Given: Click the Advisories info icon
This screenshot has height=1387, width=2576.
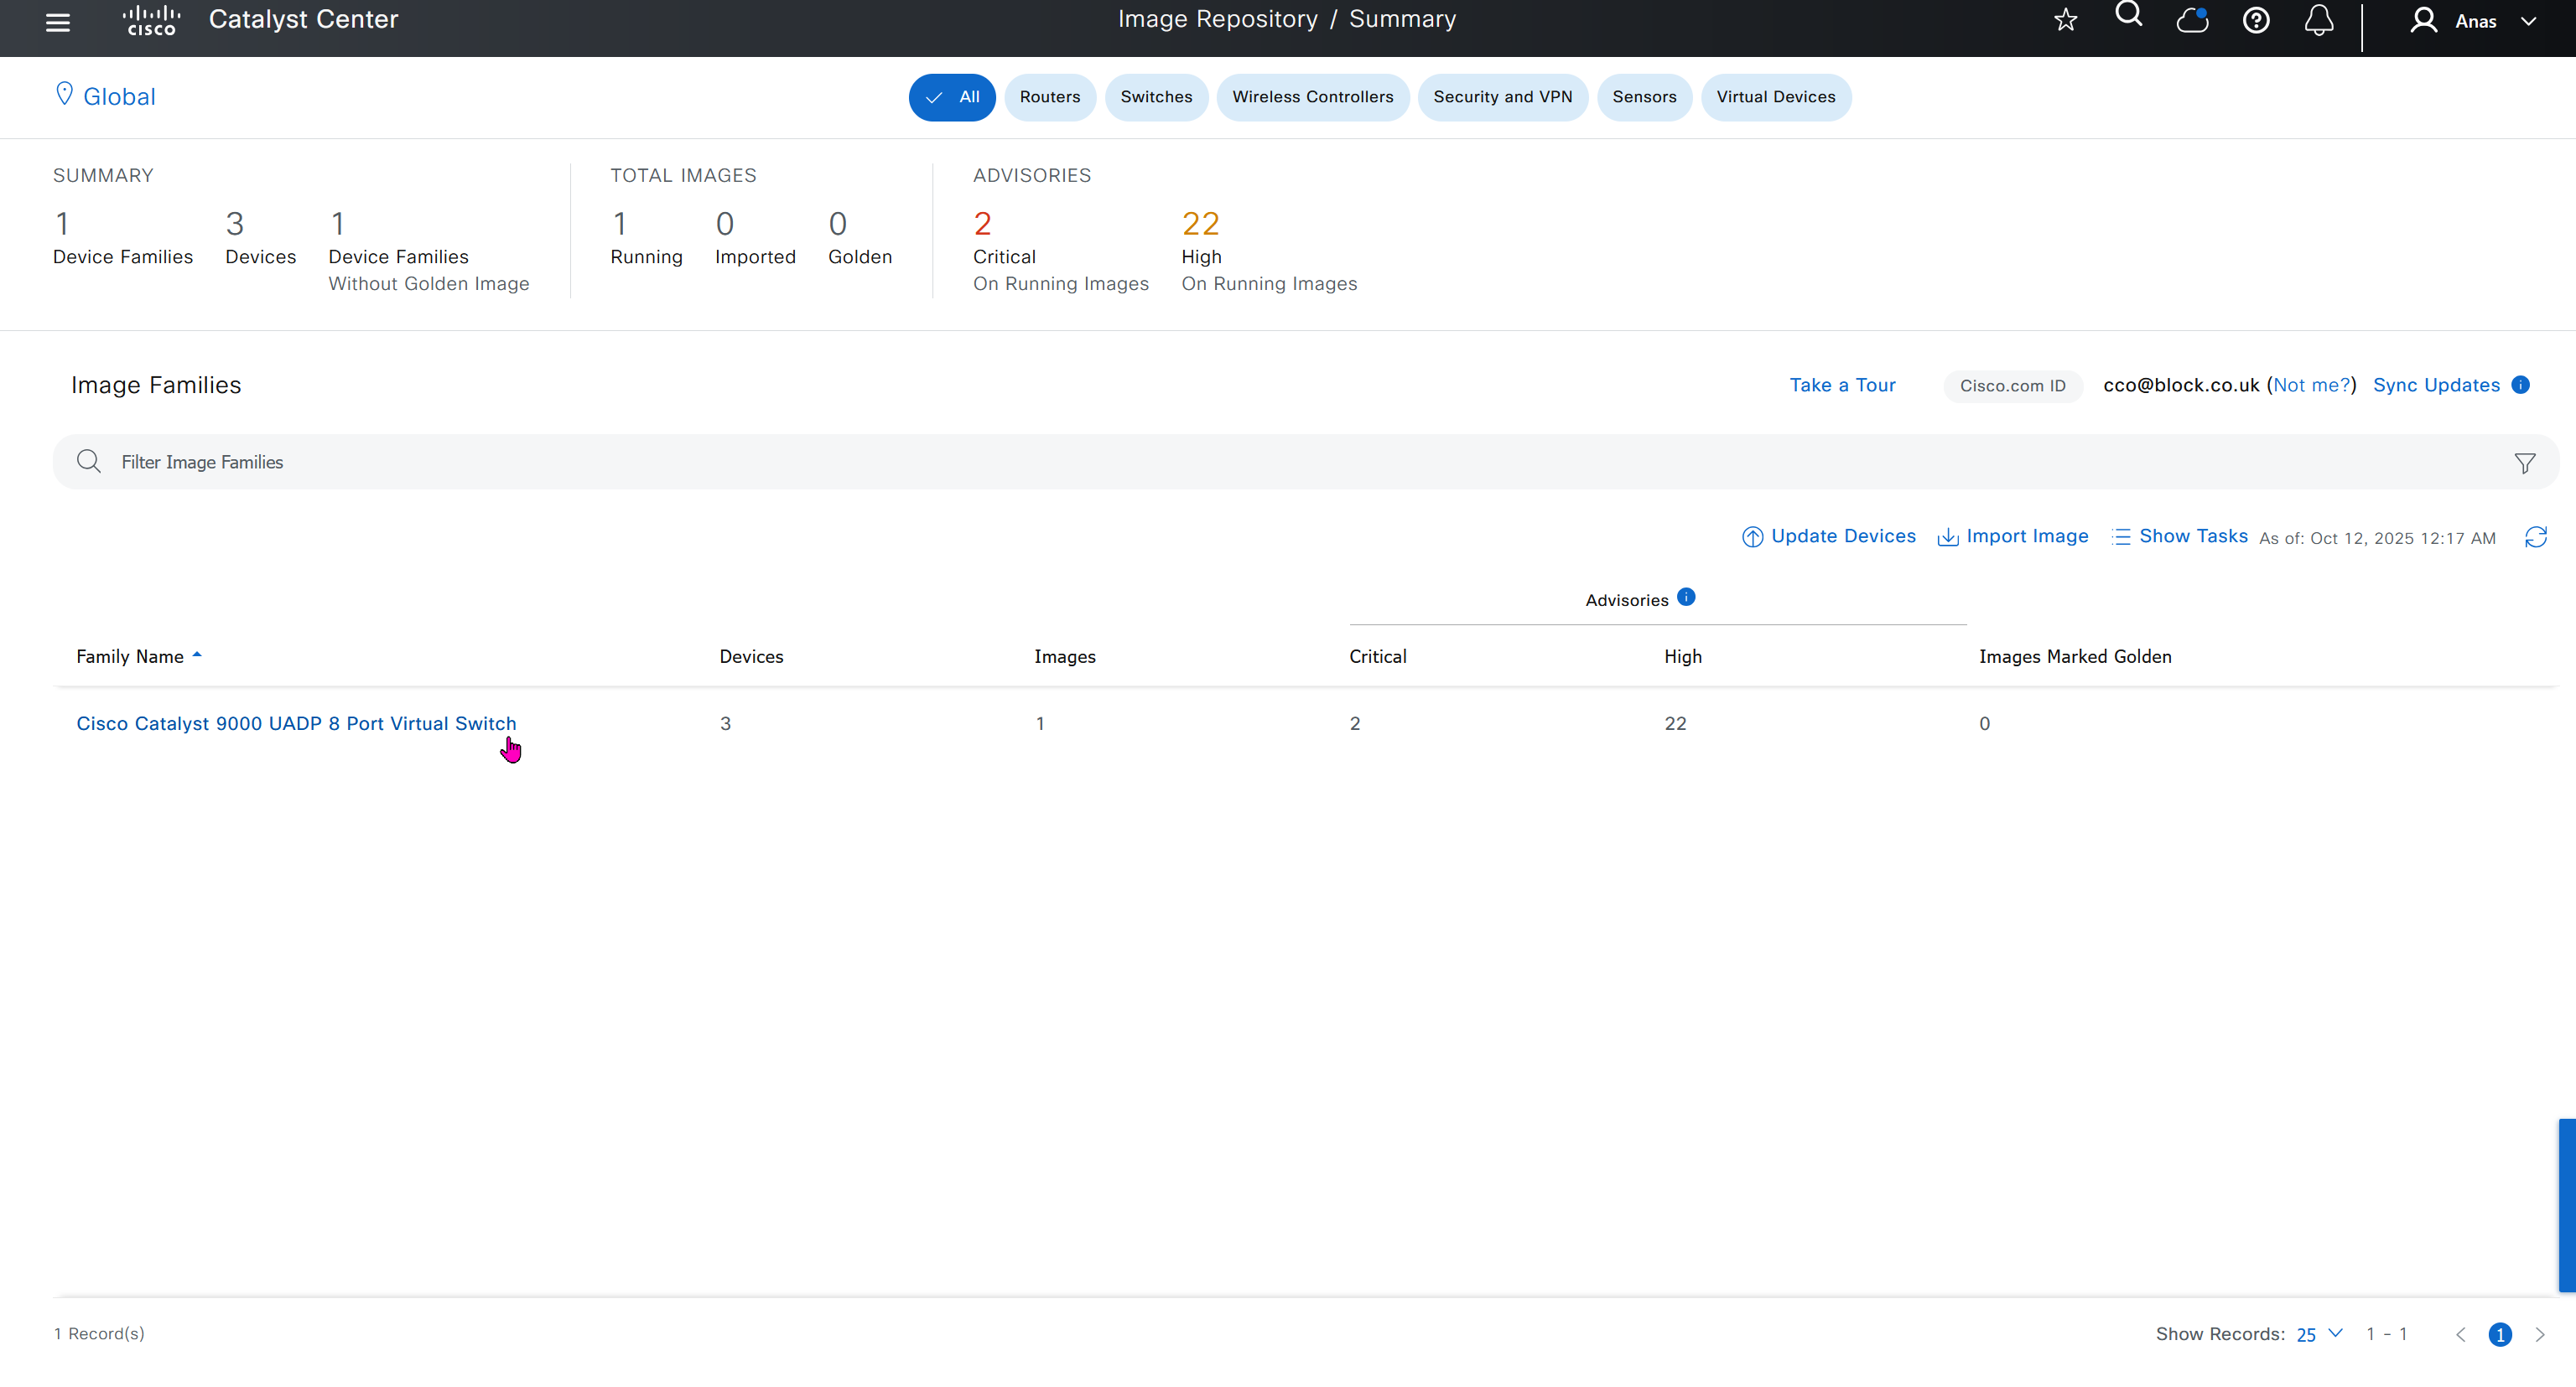Looking at the screenshot, I should [x=1686, y=598].
